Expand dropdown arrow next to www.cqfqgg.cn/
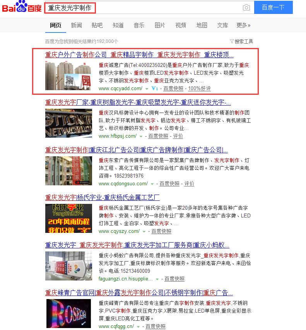 tap(138, 327)
